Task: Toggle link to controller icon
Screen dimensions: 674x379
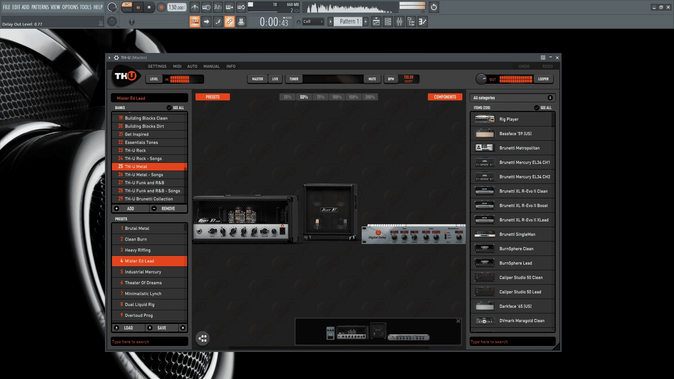Action: [230, 22]
